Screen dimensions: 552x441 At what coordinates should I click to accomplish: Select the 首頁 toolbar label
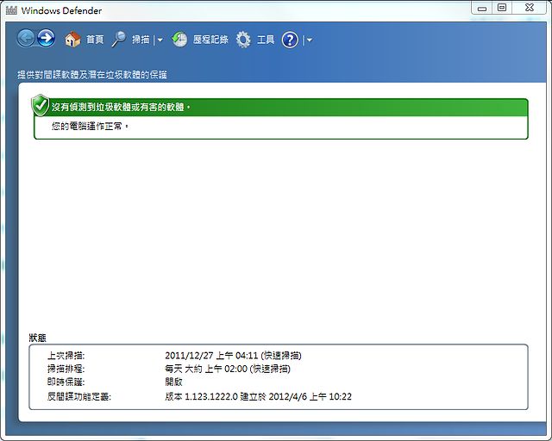coord(95,40)
